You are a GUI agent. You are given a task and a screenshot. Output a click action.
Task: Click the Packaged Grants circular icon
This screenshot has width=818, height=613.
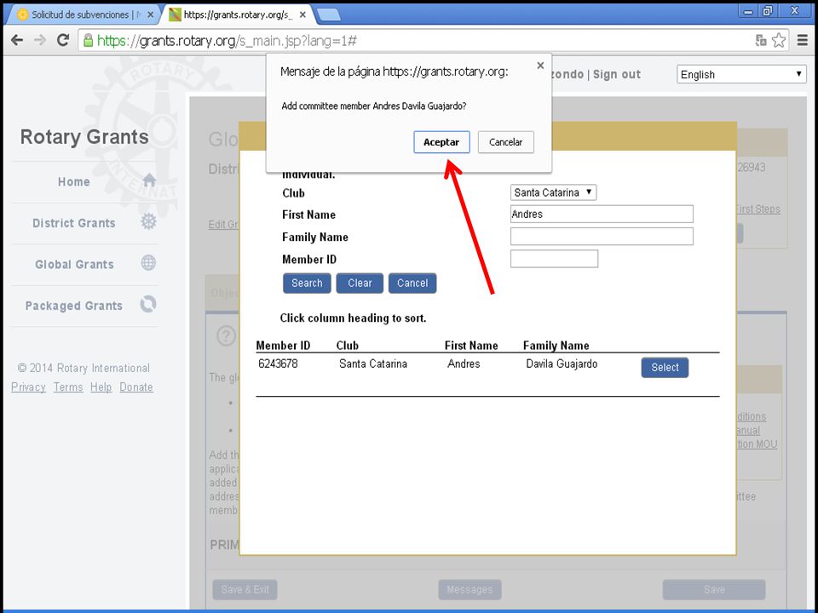click(148, 304)
